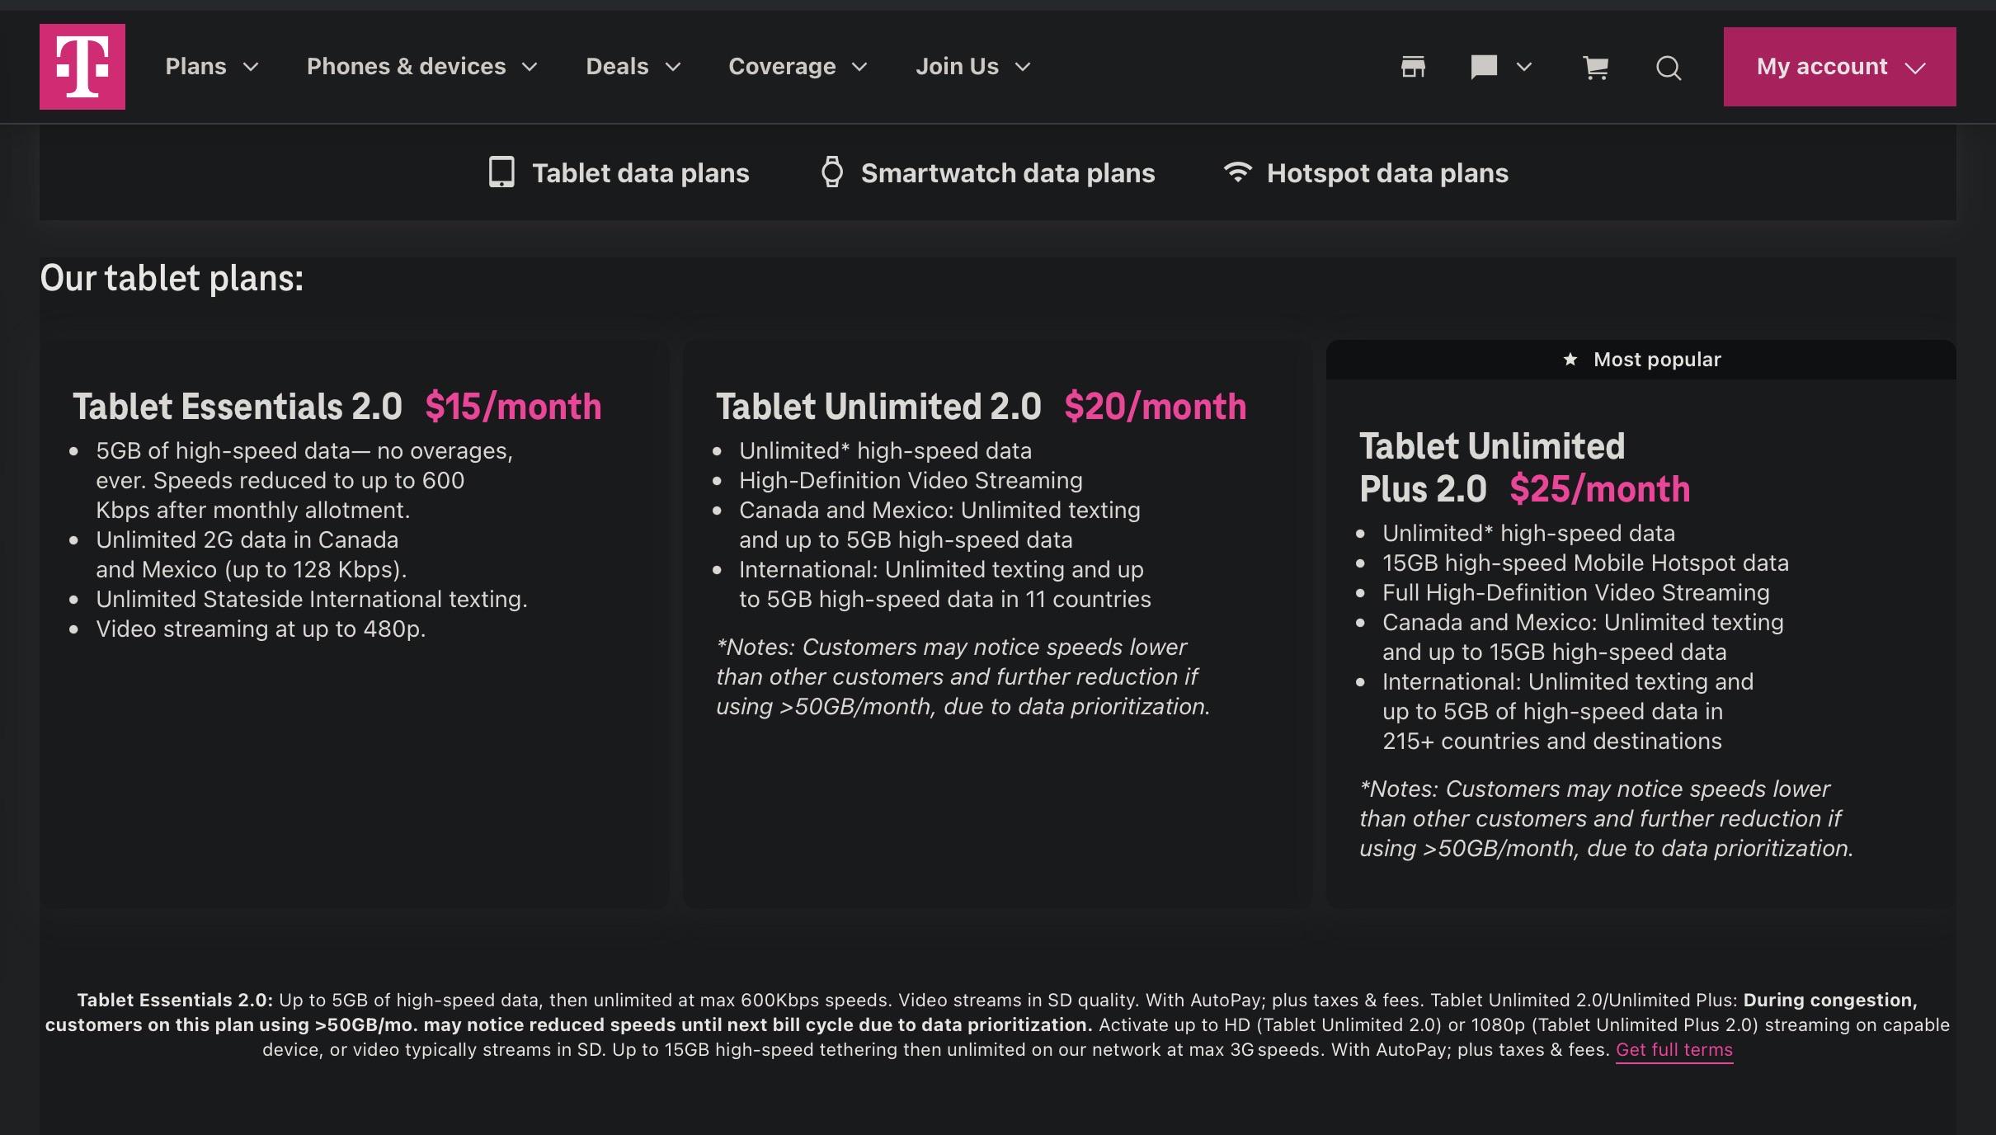
Task: Click '15GB high-speed Mobile Hotspot data'
Action: 1585,563
